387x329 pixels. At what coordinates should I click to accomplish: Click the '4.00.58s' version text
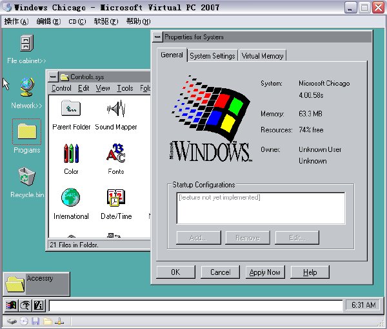311,95
